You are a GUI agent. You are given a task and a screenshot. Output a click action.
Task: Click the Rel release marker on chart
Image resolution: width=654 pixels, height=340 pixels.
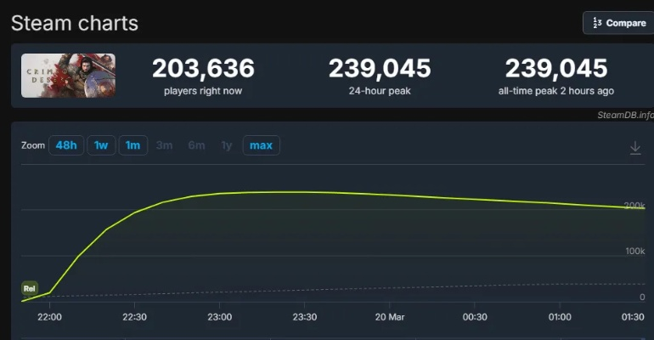click(29, 288)
